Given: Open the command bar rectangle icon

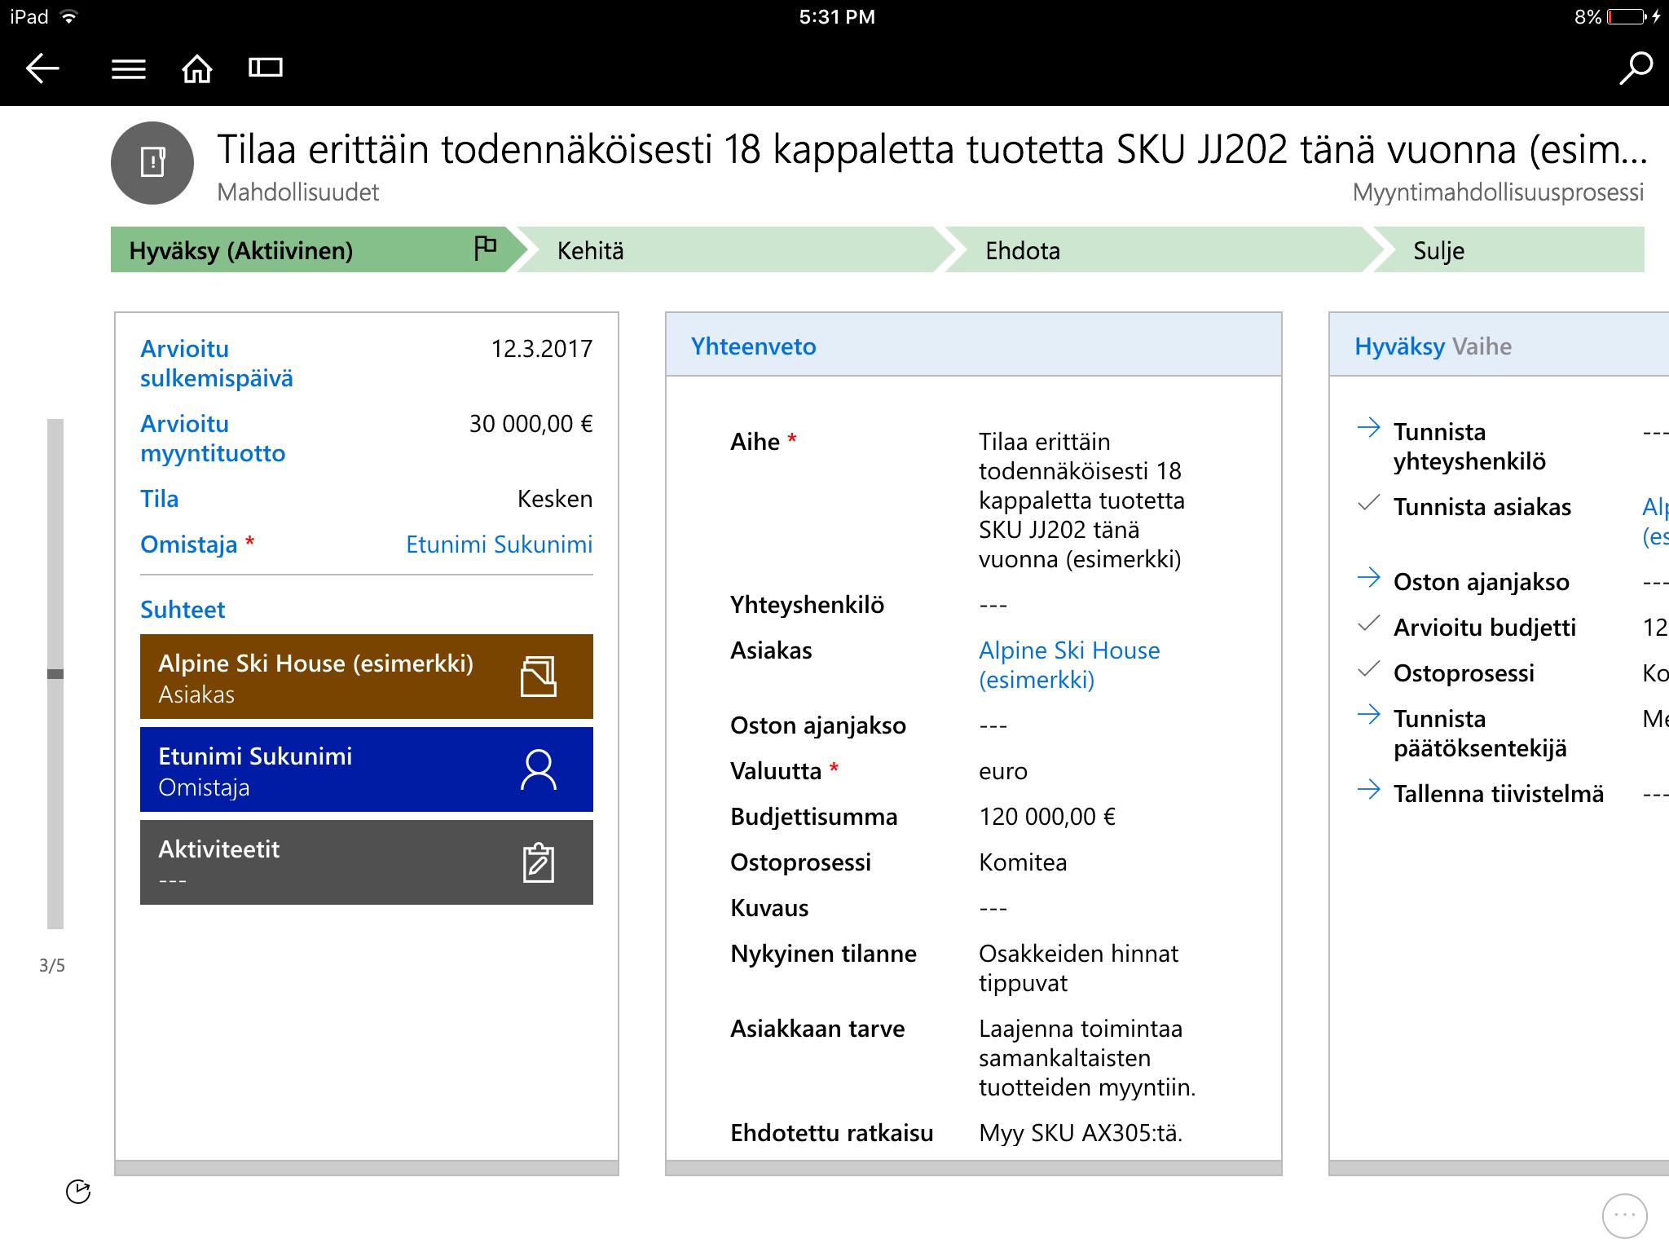Looking at the screenshot, I should [x=265, y=68].
